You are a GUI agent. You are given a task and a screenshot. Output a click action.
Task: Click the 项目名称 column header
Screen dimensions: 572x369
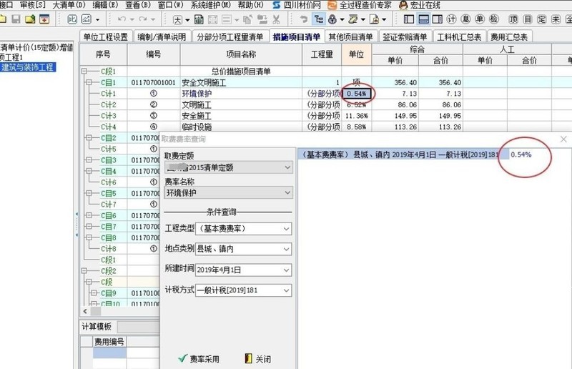(241, 54)
